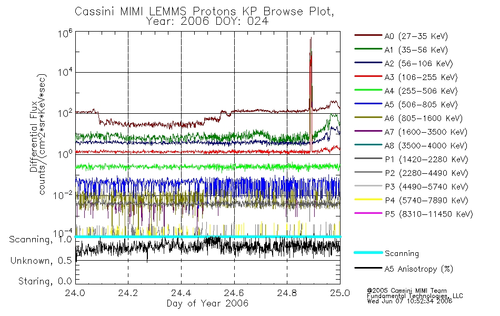The image size is (500, 316).
Task: Click the A6 (805-1600 KeV) legend label
Action: (x=424, y=118)
